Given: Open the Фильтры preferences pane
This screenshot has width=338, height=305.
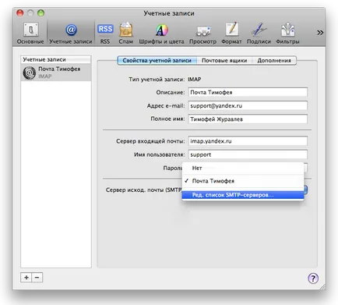Looking at the screenshot, I should click(x=287, y=34).
